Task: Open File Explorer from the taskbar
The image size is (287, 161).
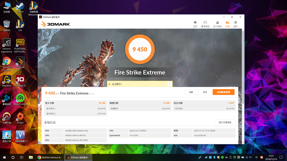Action: click(31, 157)
